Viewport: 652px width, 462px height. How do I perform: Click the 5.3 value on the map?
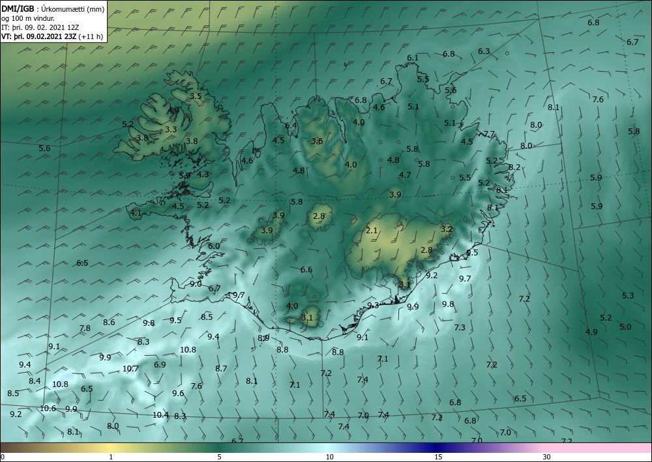628,295
